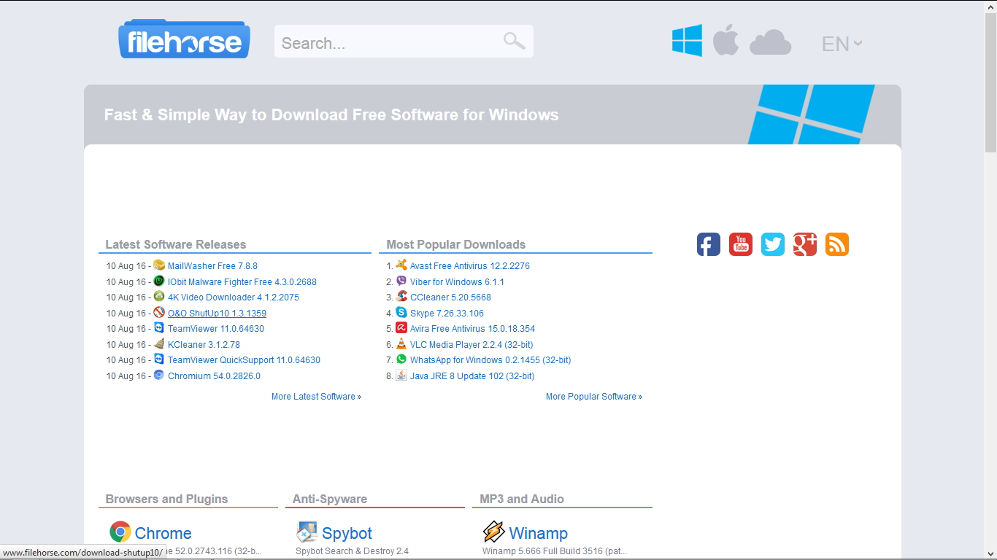997x560 pixels.
Task: Visit the FileHorse YouTube channel icon
Action: (740, 244)
